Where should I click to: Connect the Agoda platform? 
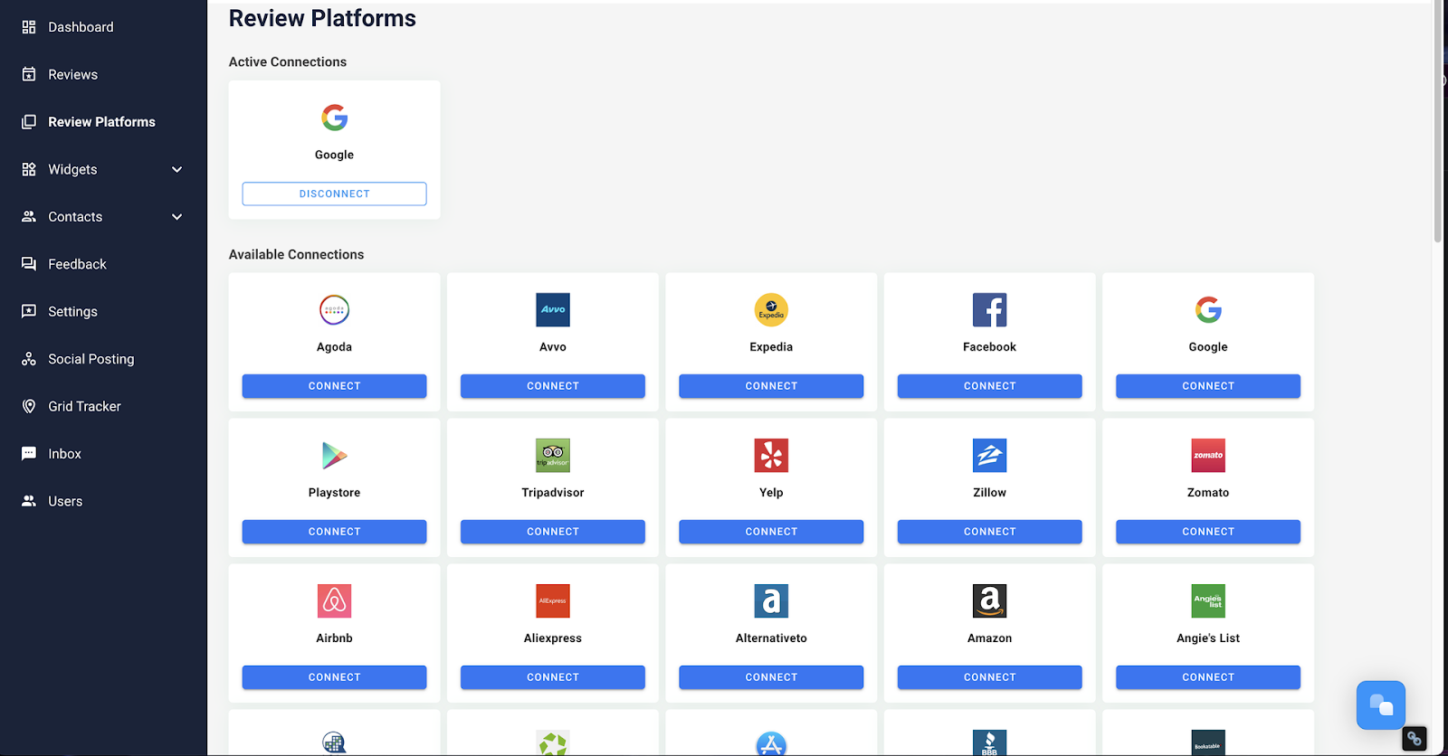(x=334, y=386)
